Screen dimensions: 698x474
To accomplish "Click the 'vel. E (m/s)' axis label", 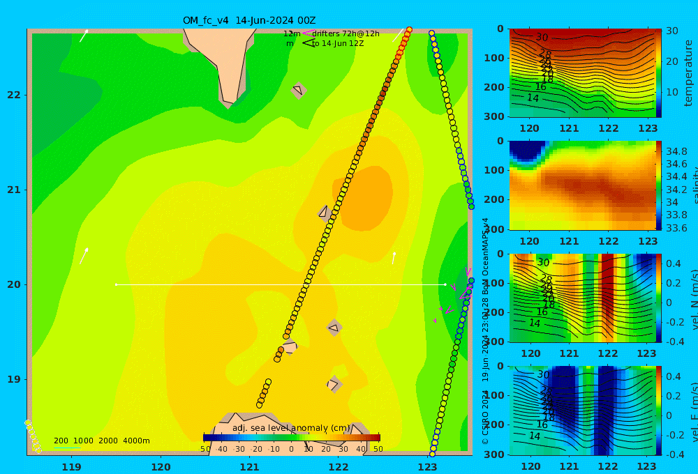I will coord(694,412).
